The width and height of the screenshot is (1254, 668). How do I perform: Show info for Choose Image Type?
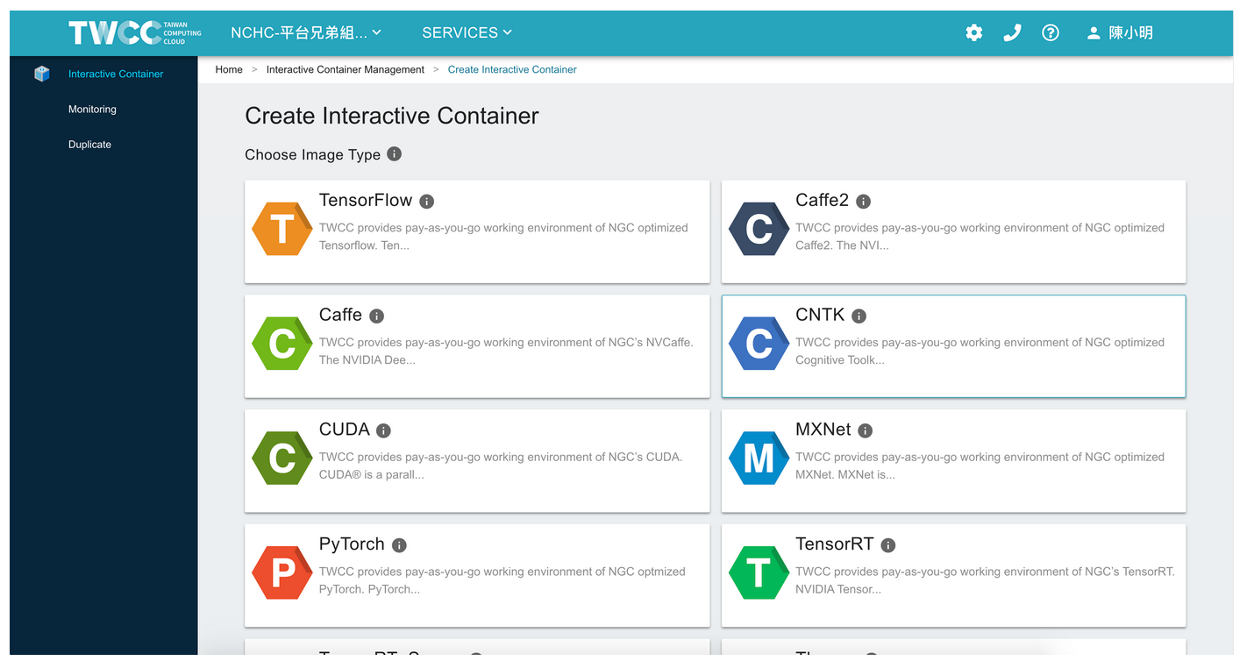tap(395, 153)
